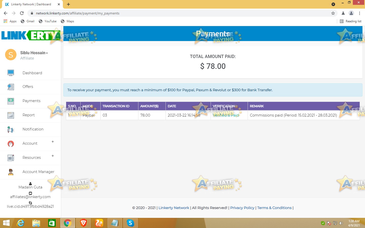Click the Offers icon in sidebar
Image resolution: width=365 pixels, height=228 pixels.
tap(11, 87)
